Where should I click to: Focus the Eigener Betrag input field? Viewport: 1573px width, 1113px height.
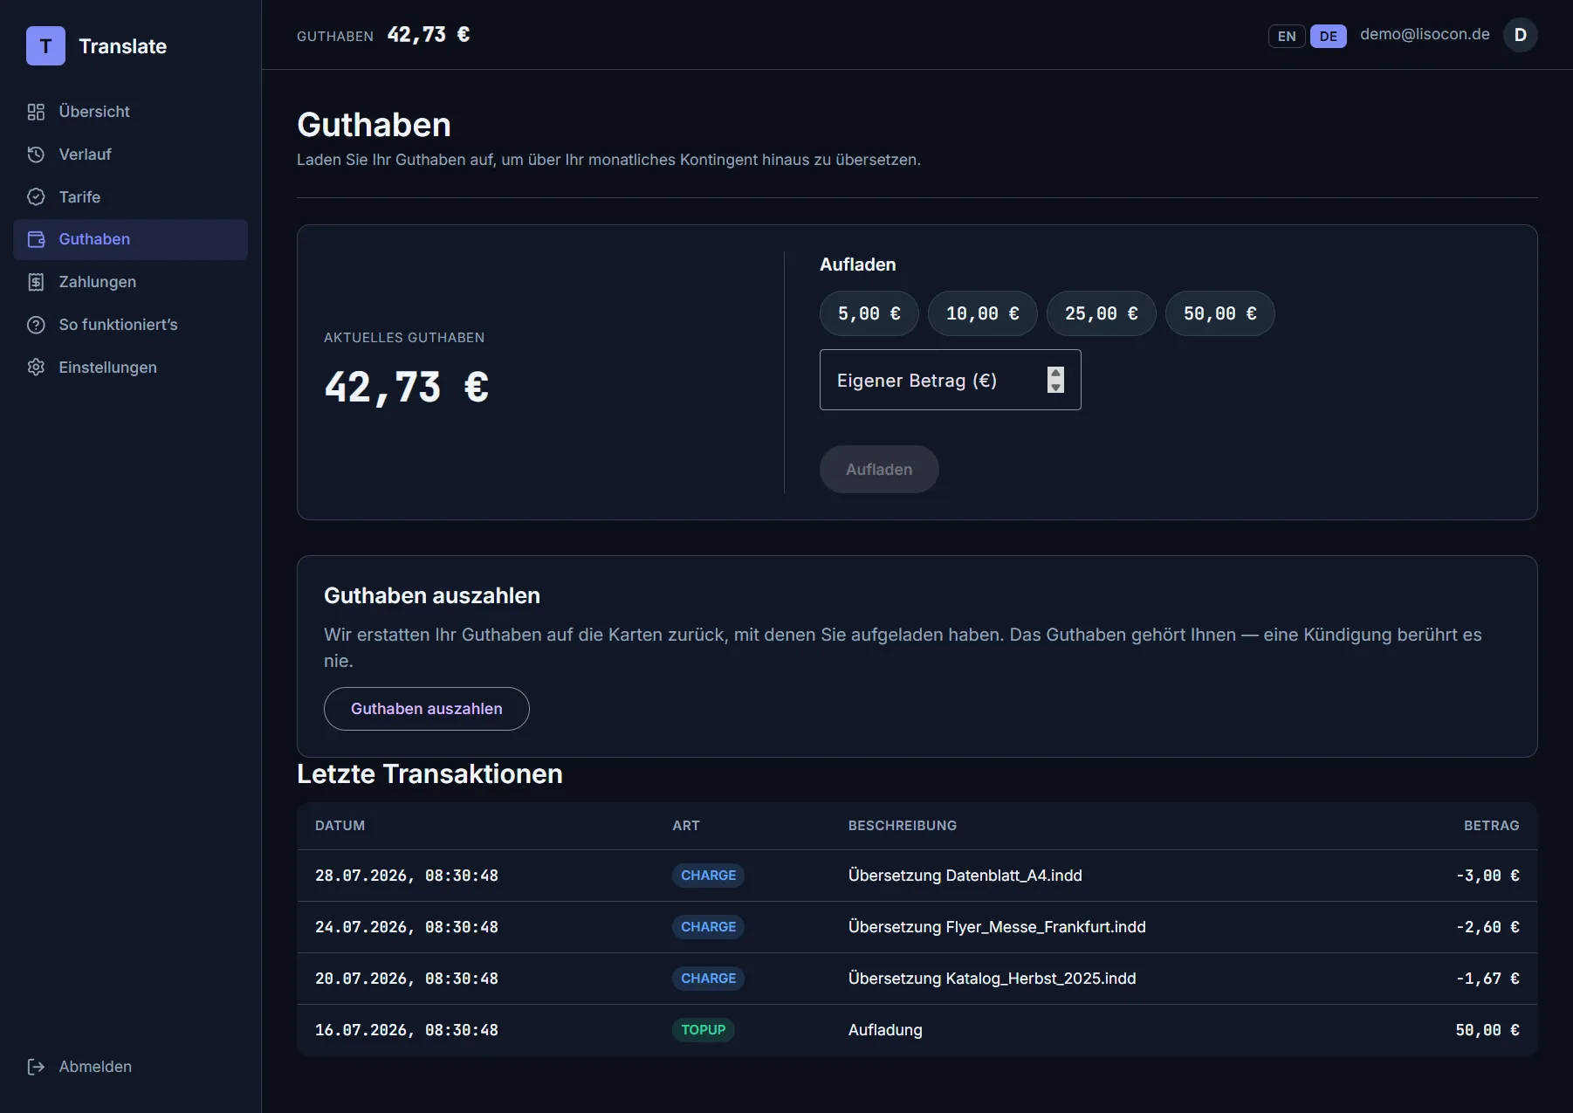pos(950,380)
